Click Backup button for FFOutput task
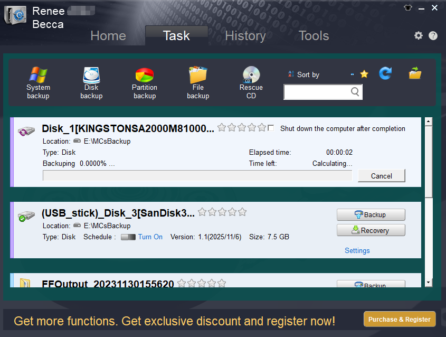Viewport: 446px width, 337px height. coord(371,284)
